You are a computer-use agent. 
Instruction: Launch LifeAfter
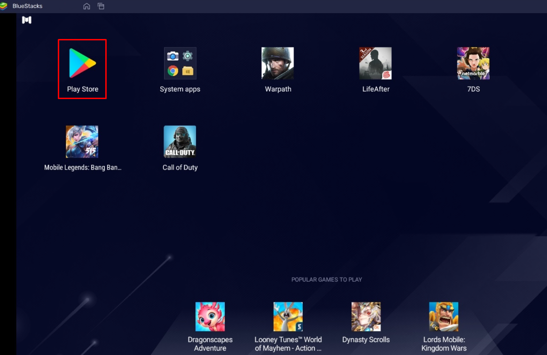coord(375,63)
